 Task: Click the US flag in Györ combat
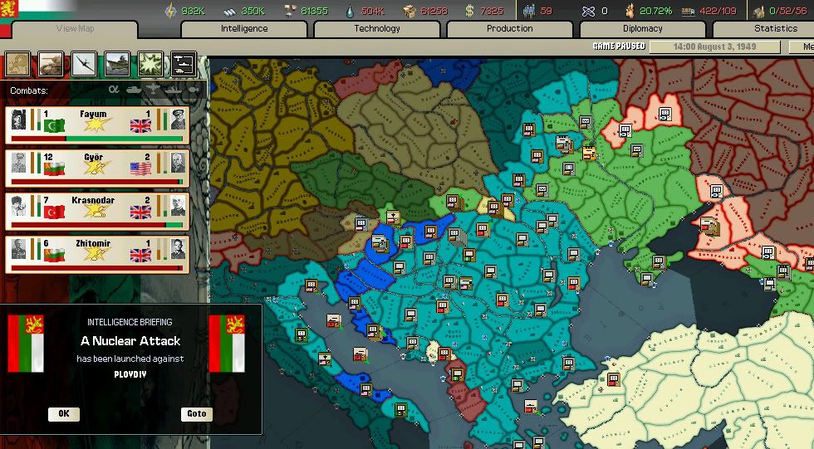140,169
